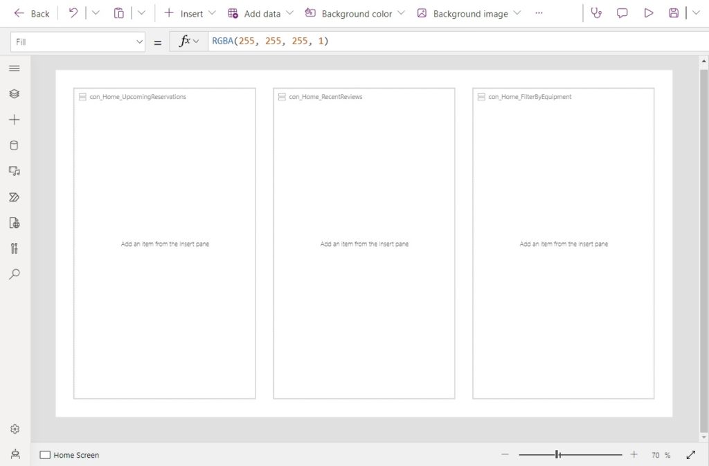Expand the paste options chevron
Viewport: 709px width, 466px height.
(141, 13)
